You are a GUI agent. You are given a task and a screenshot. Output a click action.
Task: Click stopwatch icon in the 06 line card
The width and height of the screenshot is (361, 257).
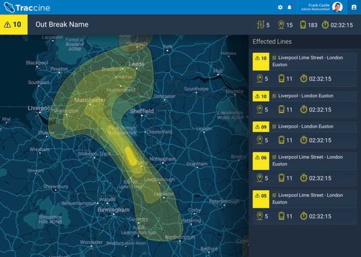(304, 178)
